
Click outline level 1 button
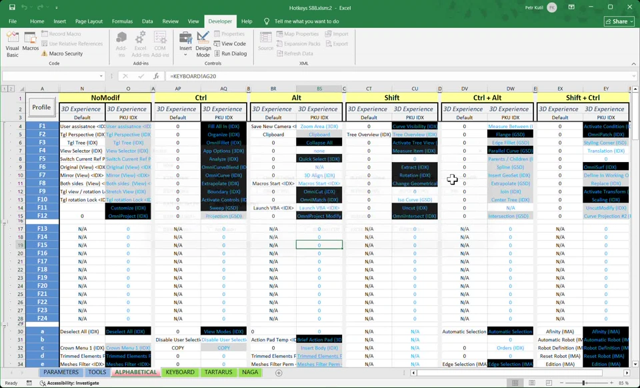point(4,89)
